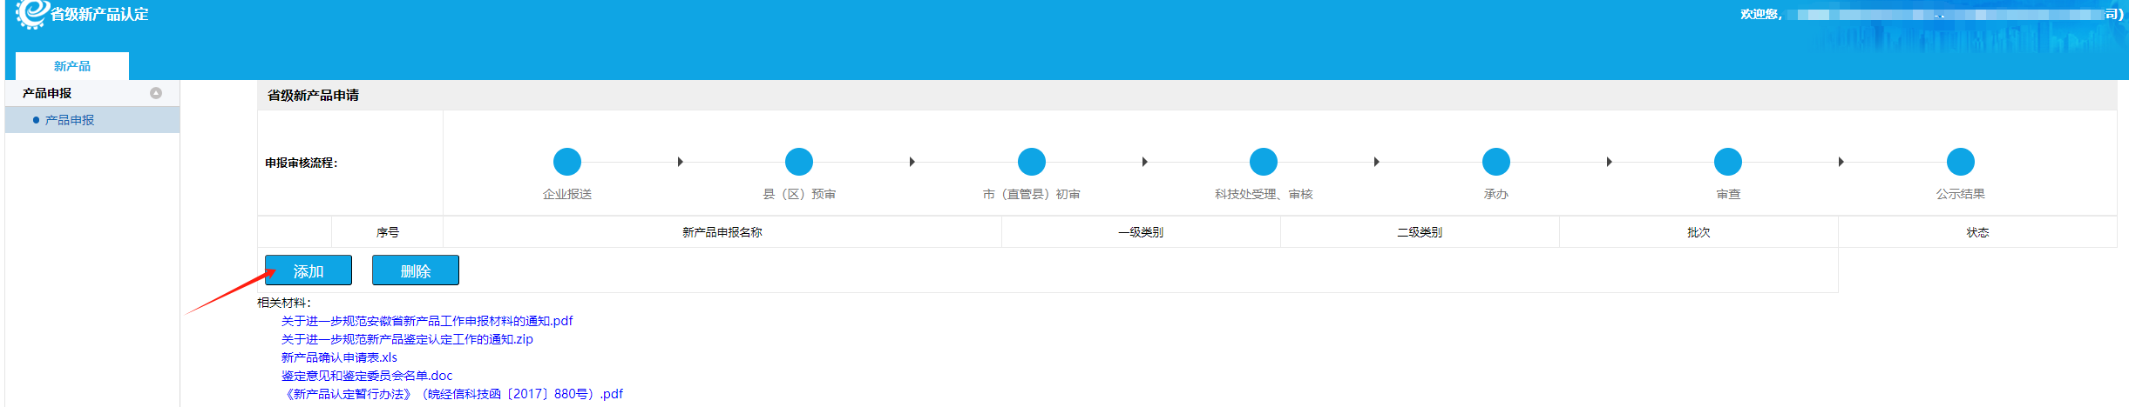
Task: Click the 企业报送 step circle
Action: point(566,162)
